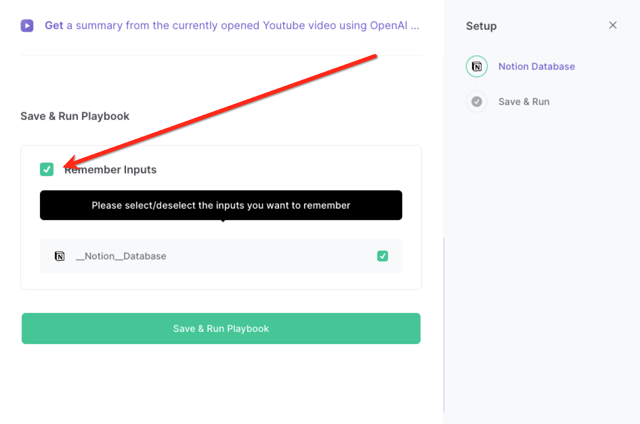Click the black inputs selection tooltip
This screenshot has height=424, width=640.
tap(221, 205)
